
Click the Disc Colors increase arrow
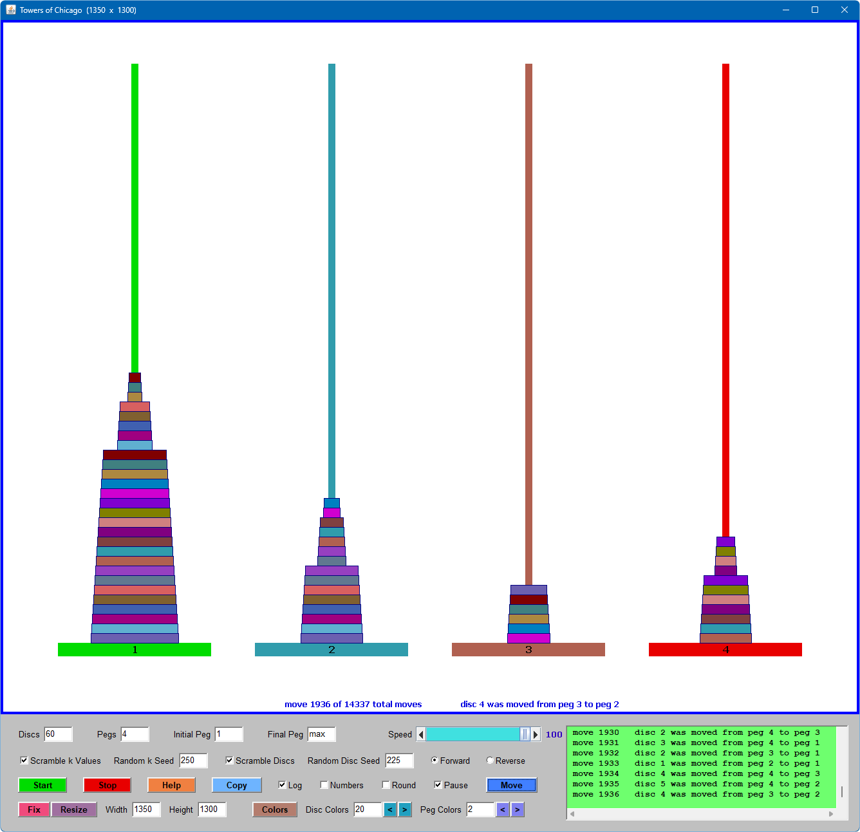[405, 809]
